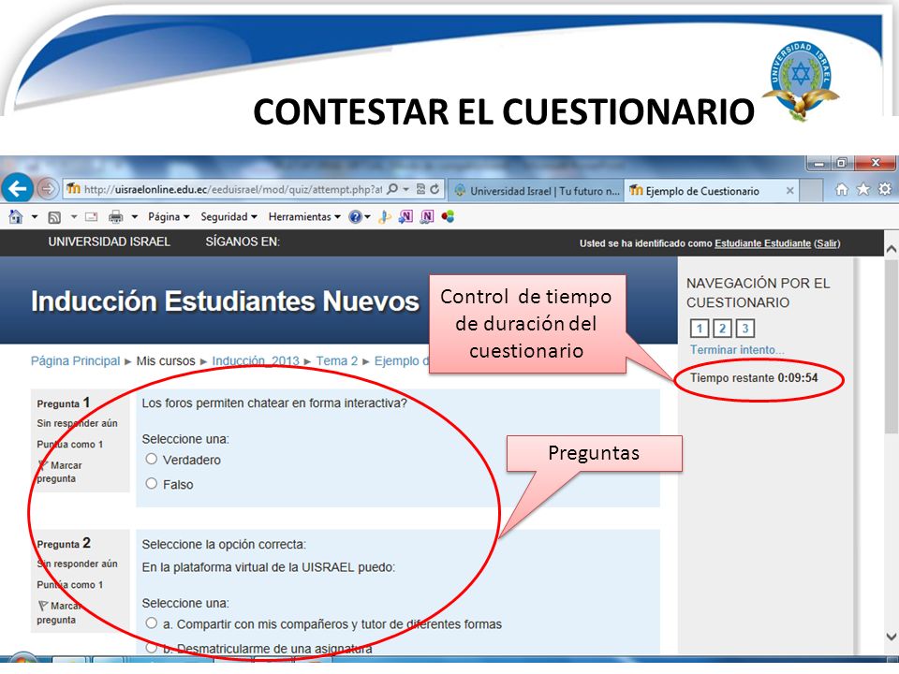Open a new blank browser tab

pyautogui.click(x=811, y=190)
